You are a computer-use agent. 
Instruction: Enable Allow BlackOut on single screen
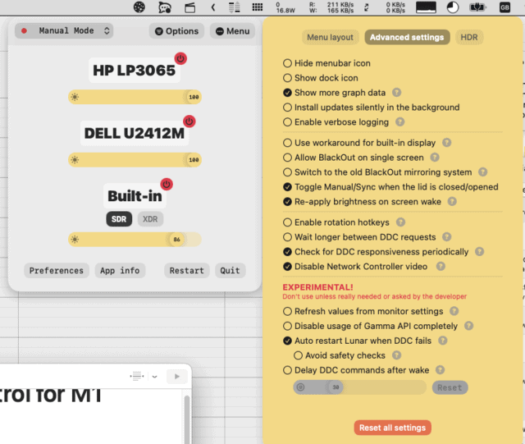tap(287, 158)
